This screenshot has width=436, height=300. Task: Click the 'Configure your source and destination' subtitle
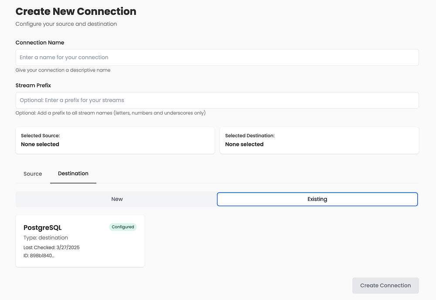tap(66, 24)
